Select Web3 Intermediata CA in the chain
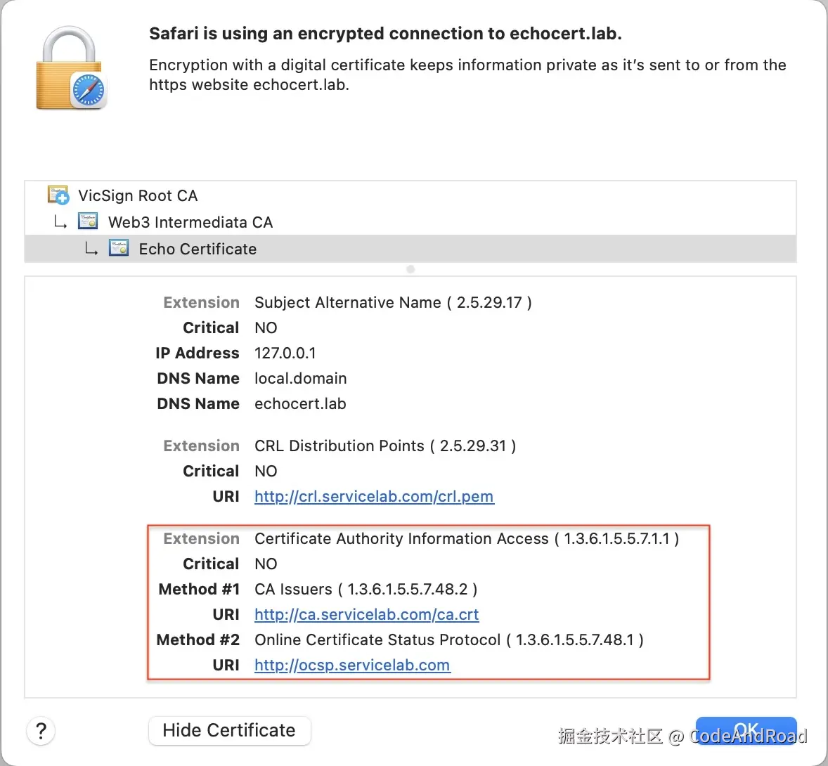Viewport: 828px width, 766px height. pos(190,222)
